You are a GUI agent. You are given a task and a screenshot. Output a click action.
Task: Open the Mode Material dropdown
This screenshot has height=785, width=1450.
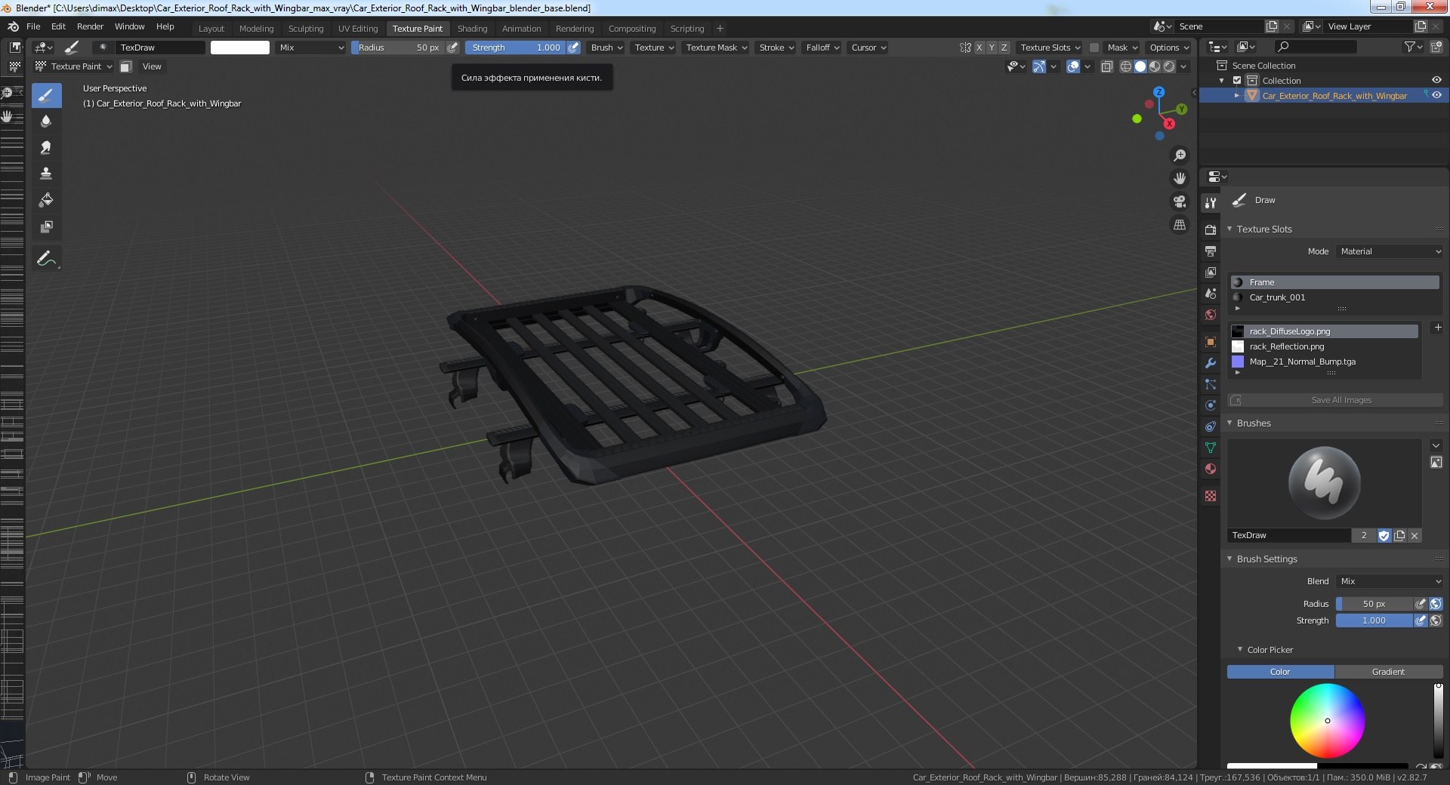click(x=1390, y=251)
